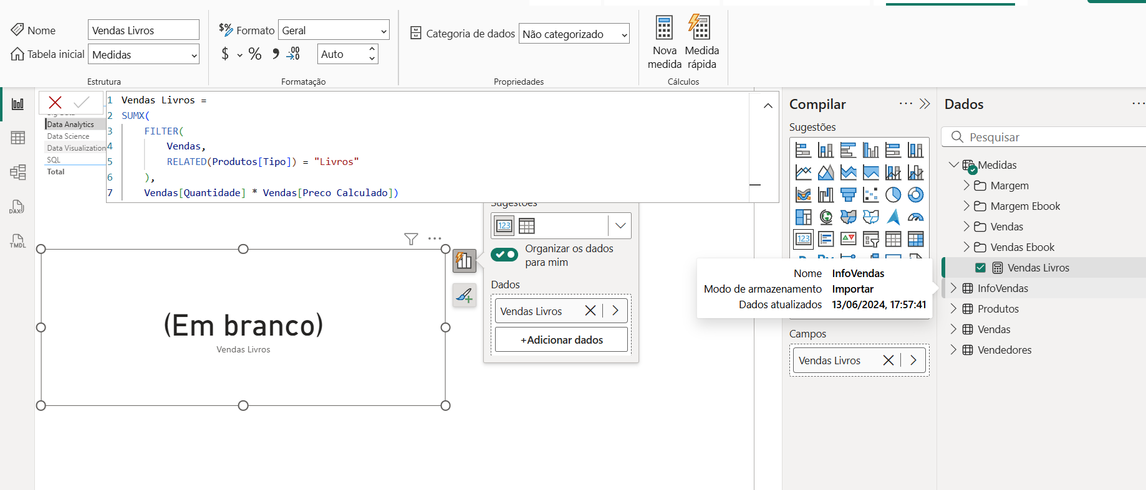The height and width of the screenshot is (490, 1146).
Task: Remove Vendas Livros from popup Dados field
Action: coord(590,311)
